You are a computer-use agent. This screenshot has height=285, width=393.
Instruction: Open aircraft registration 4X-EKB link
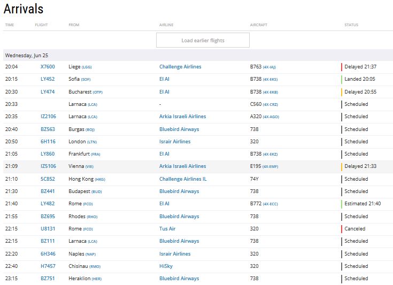tap(271, 93)
